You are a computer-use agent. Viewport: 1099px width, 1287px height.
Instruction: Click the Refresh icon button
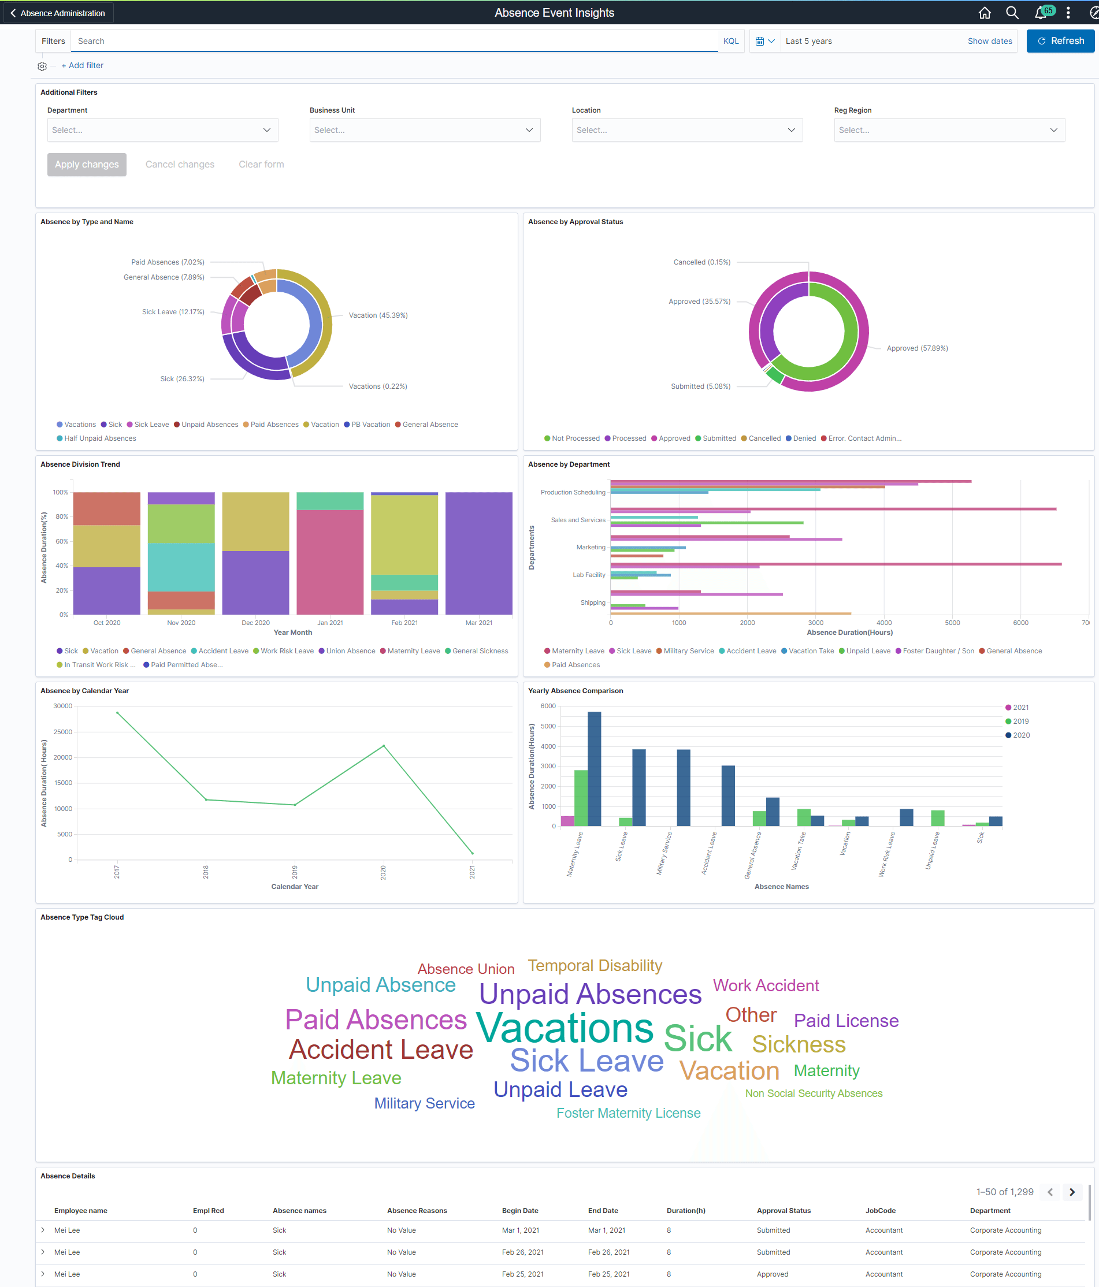[x=1060, y=40]
